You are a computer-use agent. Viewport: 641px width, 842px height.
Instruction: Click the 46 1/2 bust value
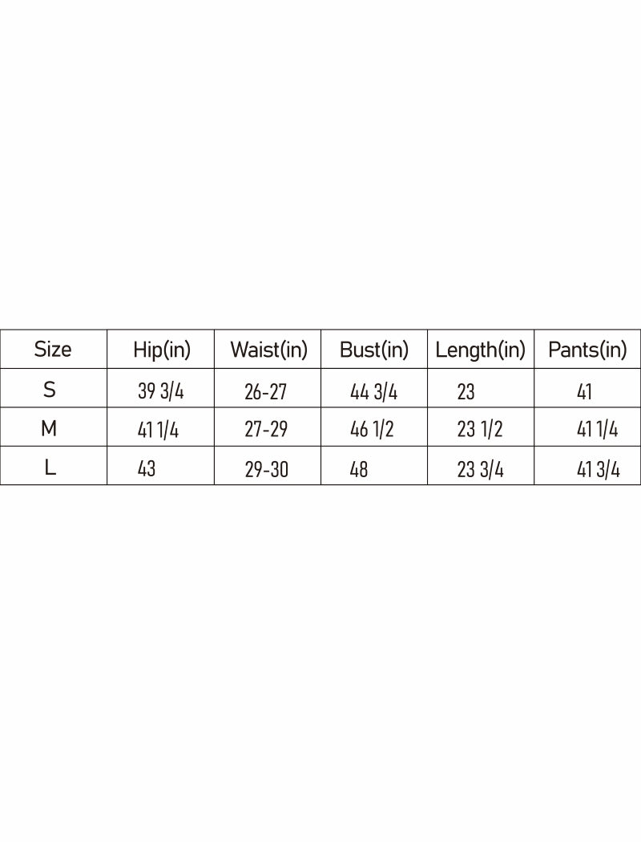[x=373, y=430]
